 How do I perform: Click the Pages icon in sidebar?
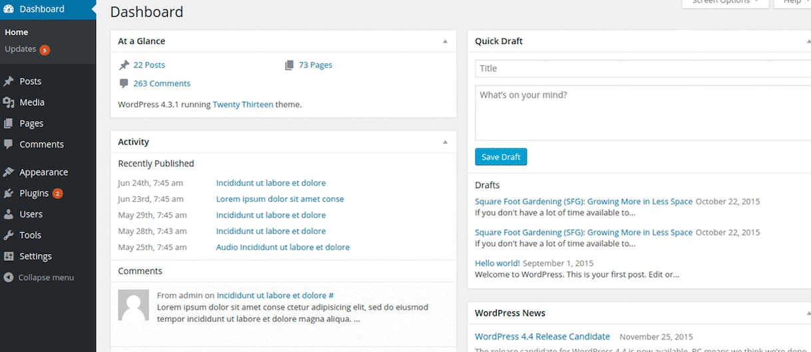pos(9,123)
